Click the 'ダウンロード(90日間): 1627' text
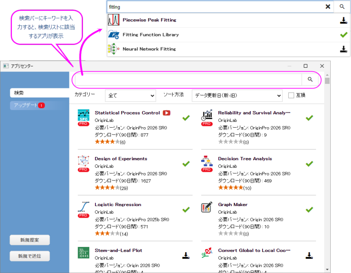The width and height of the screenshot is (351, 273). [123, 180]
